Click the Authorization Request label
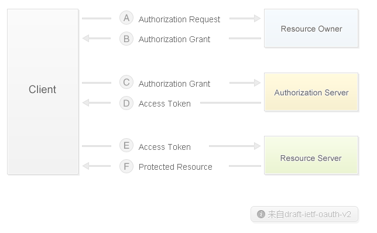Image resolution: width=377 pixels, height=233 pixels. (x=179, y=19)
